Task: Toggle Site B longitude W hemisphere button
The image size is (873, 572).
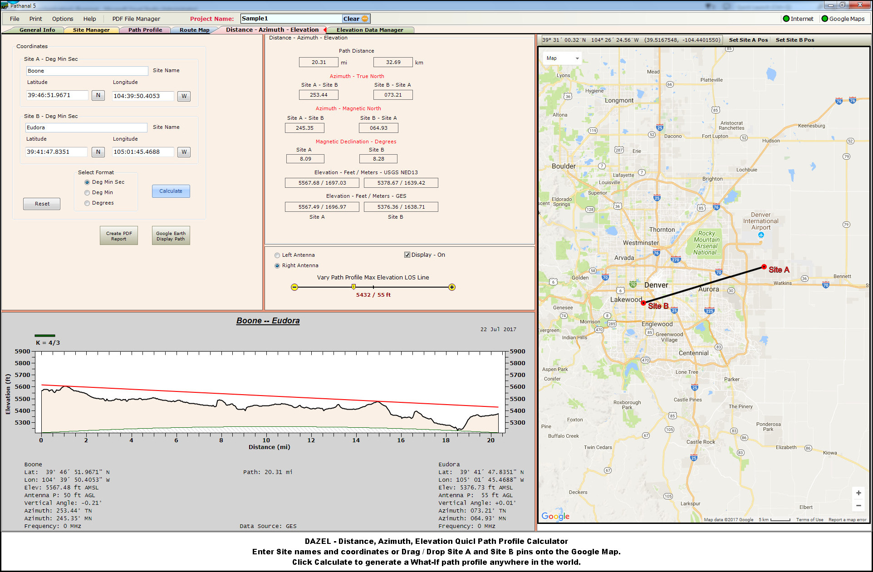Action: click(x=184, y=152)
